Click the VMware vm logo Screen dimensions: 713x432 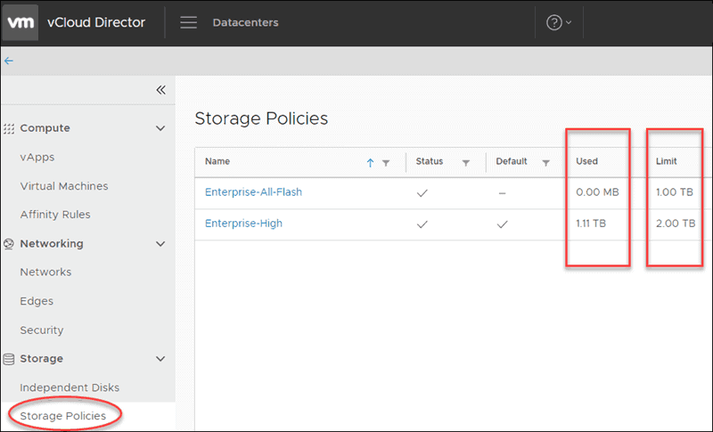coord(20,22)
